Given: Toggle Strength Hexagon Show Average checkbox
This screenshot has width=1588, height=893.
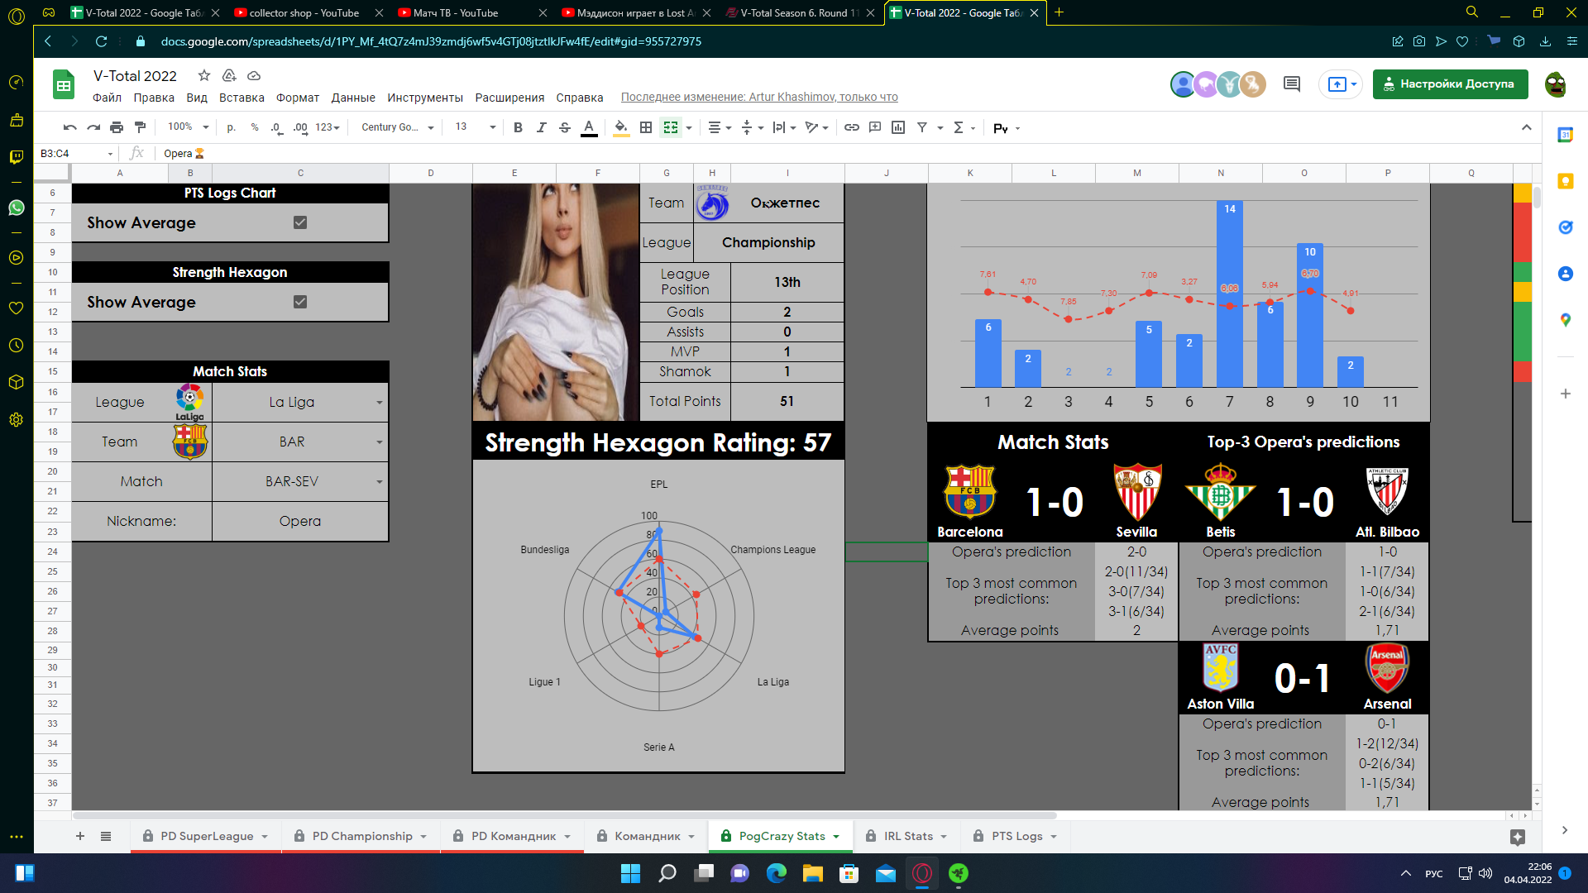Looking at the screenshot, I should tap(300, 302).
